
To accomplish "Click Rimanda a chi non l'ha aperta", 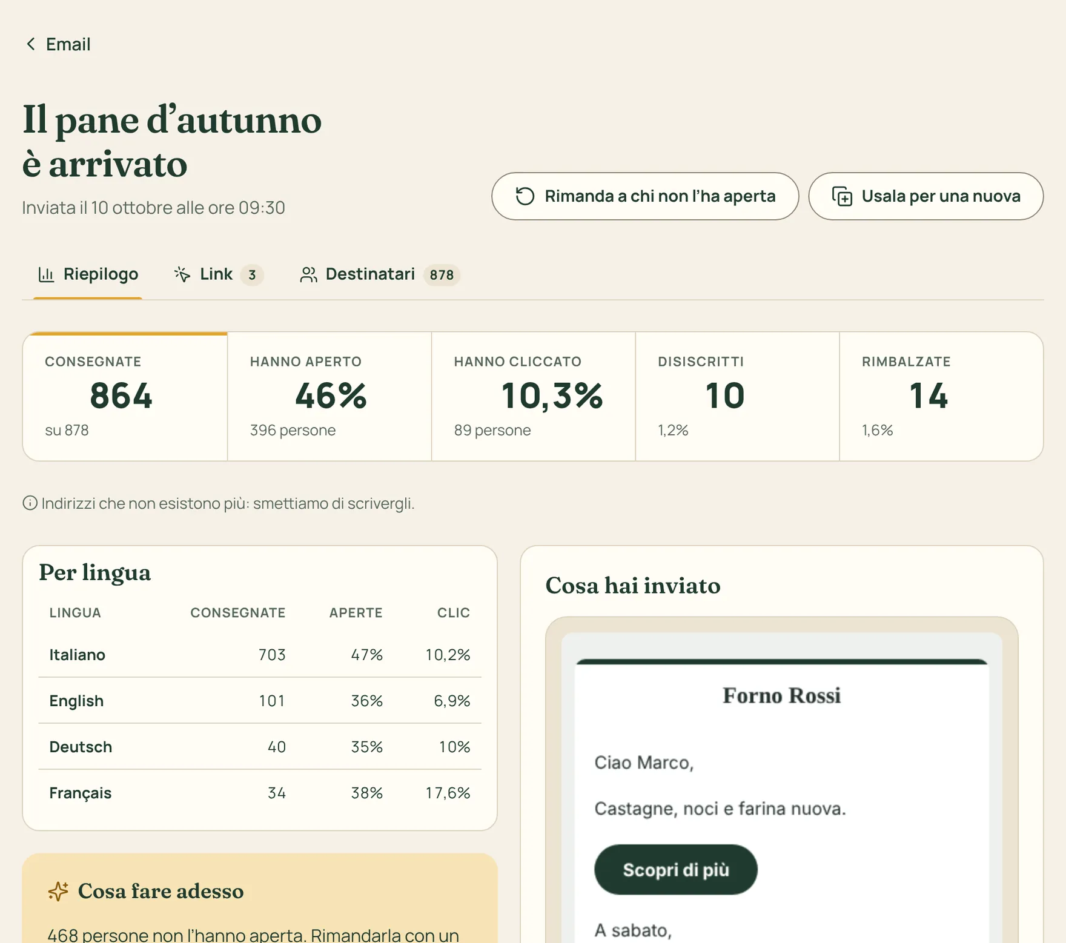I will (645, 196).
